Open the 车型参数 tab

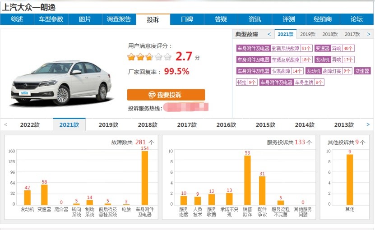(51, 19)
